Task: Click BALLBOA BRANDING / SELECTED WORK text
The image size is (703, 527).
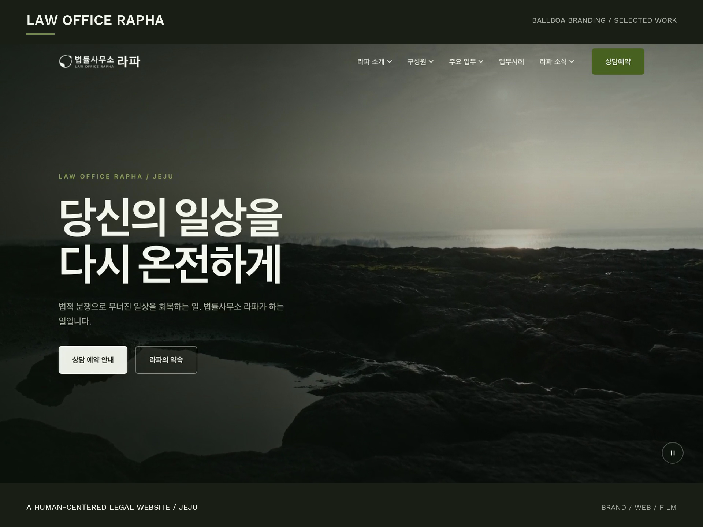Action: click(604, 20)
